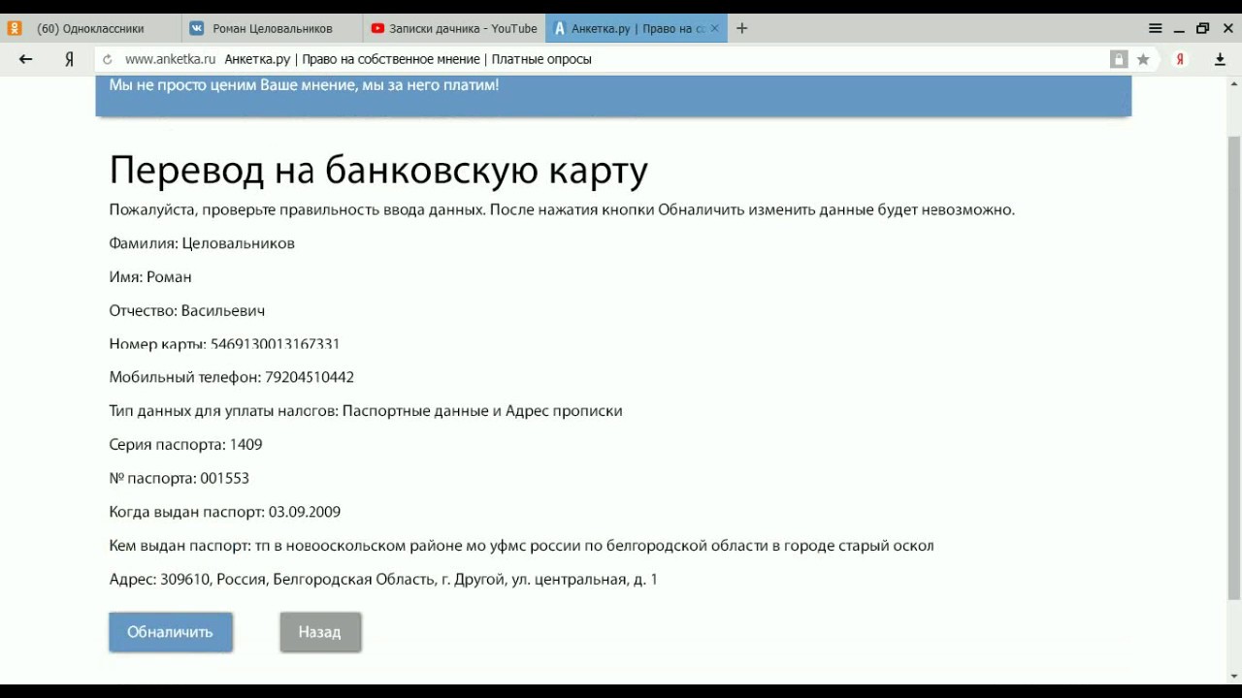Restore down the browser window
The image size is (1242, 698).
(1203, 28)
